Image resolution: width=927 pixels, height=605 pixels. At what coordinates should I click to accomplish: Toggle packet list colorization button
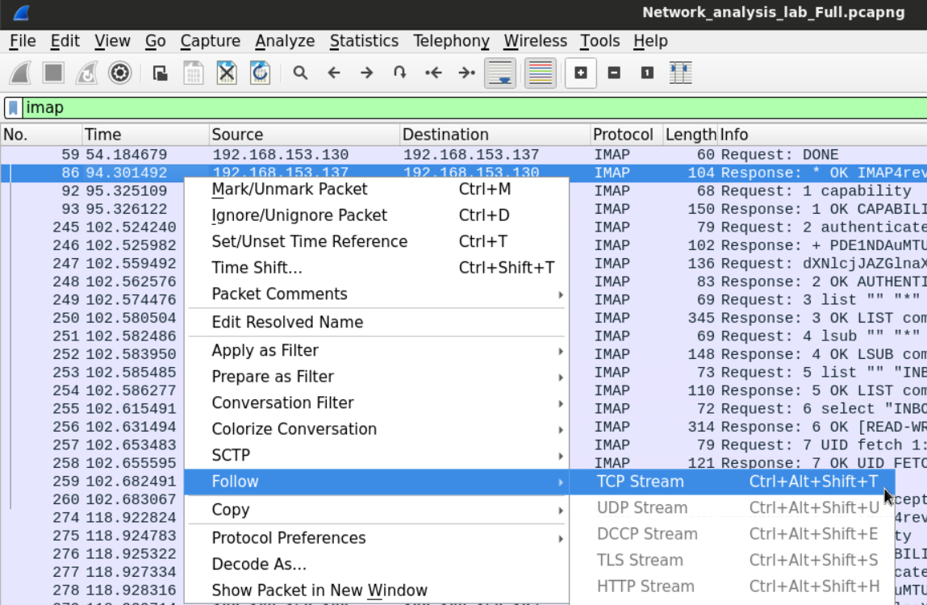540,73
